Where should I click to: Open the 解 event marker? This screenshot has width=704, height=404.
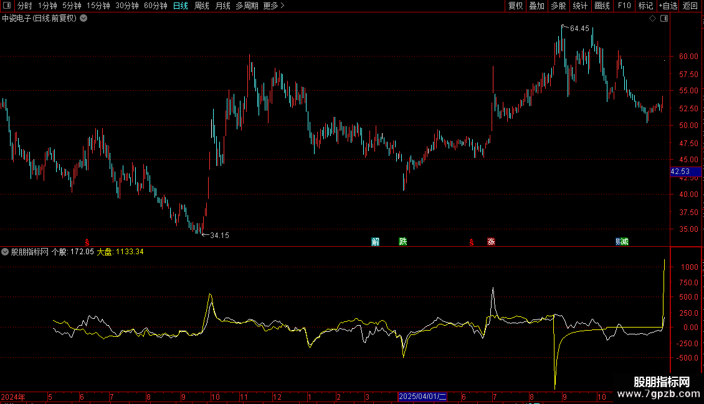click(375, 242)
